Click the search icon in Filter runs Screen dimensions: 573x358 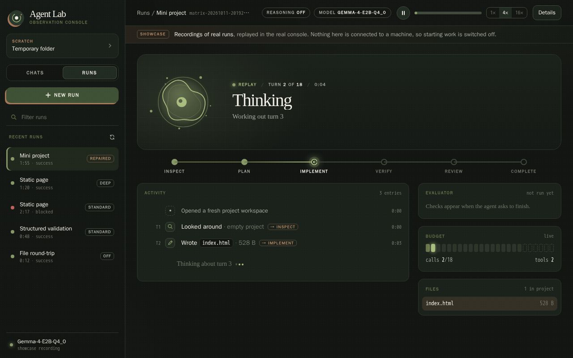(x=14, y=117)
